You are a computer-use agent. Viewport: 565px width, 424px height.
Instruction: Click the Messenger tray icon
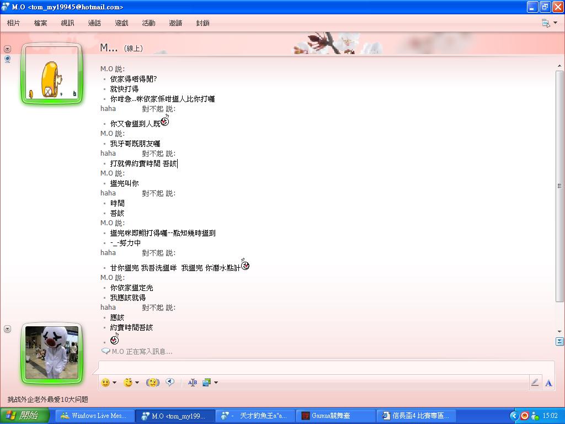[x=535, y=416]
